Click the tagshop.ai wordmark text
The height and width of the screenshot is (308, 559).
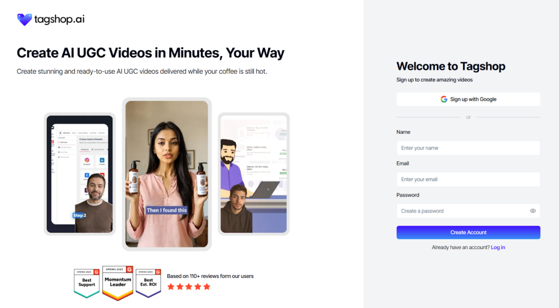(59, 19)
